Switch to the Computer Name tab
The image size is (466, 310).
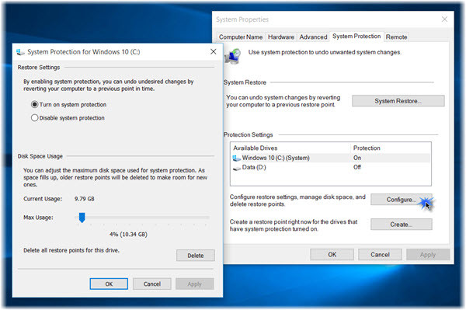coord(241,37)
